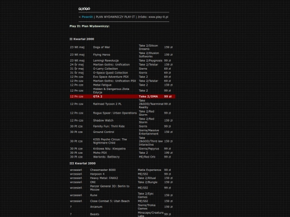
Task: Click the 'Ground Control' entry
Action: [104, 132]
